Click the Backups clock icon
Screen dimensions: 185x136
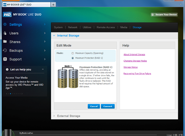click(x=5, y=50)
